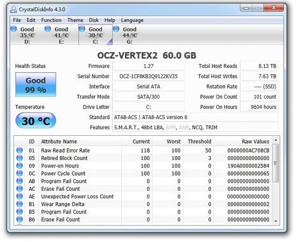Click status orb for B5 Program Fail Count
Screen dimensions: 304x242
19,212
